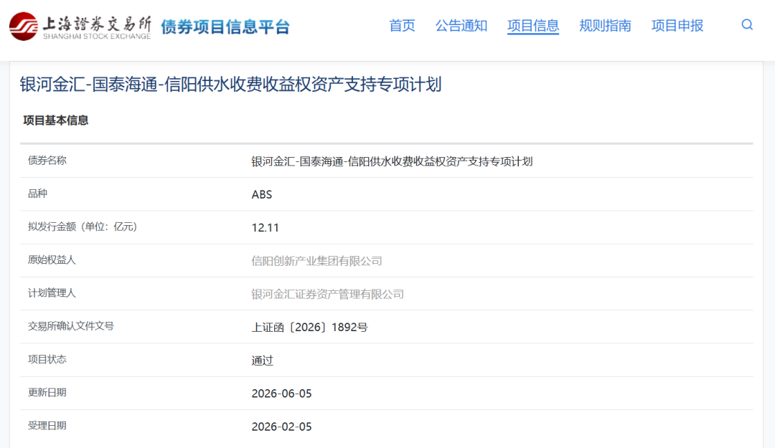Viewport: 775px width, 448px height.
Task: Click the 更新日期 label
Action: coord(47,392)
